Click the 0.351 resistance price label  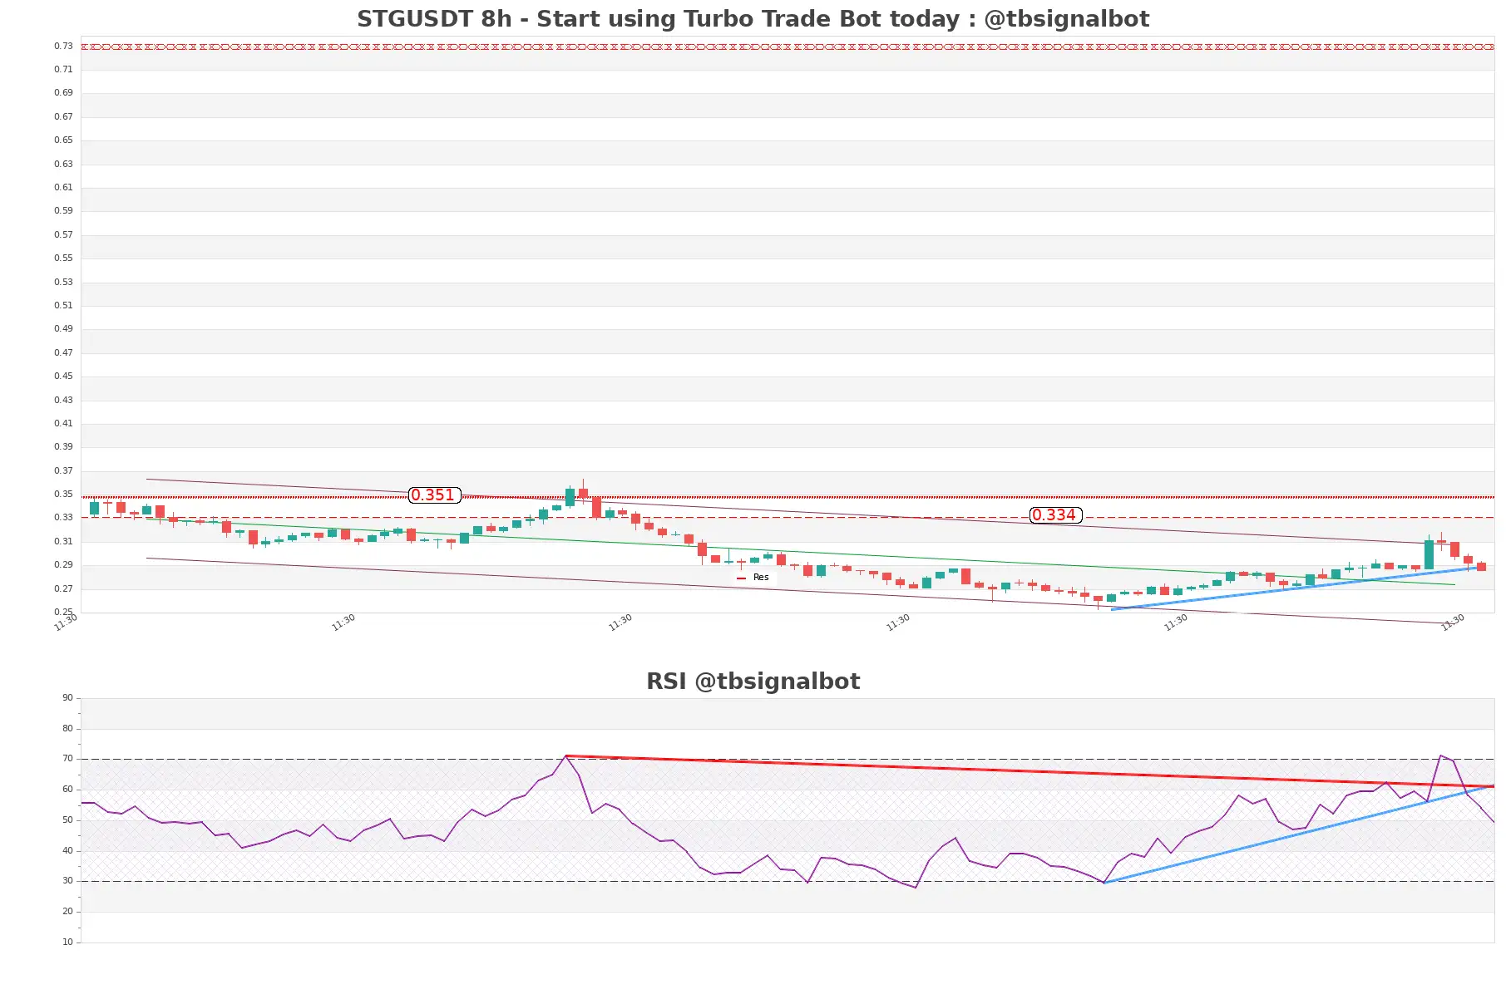(434, 495)
